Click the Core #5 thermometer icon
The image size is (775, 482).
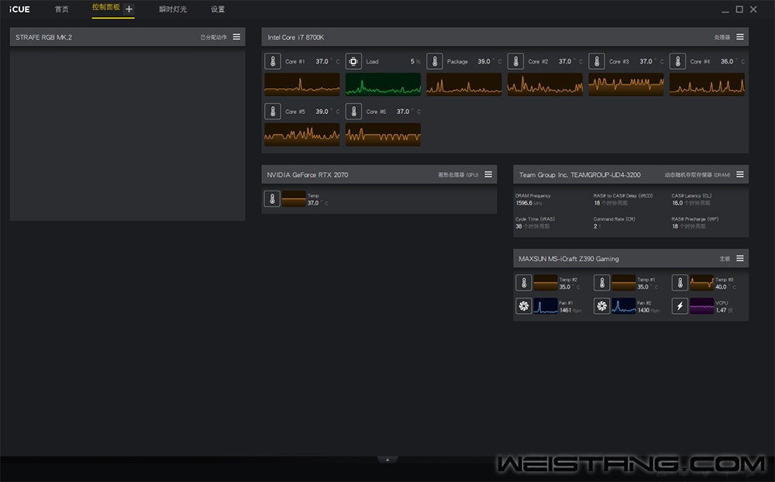tap(273, 112)
